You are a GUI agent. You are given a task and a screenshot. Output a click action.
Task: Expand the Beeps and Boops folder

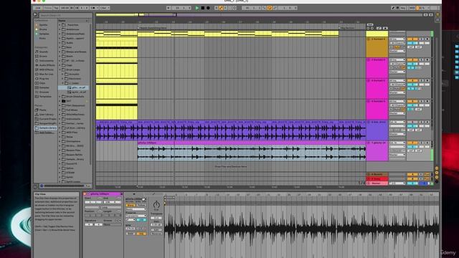(60, 52)
